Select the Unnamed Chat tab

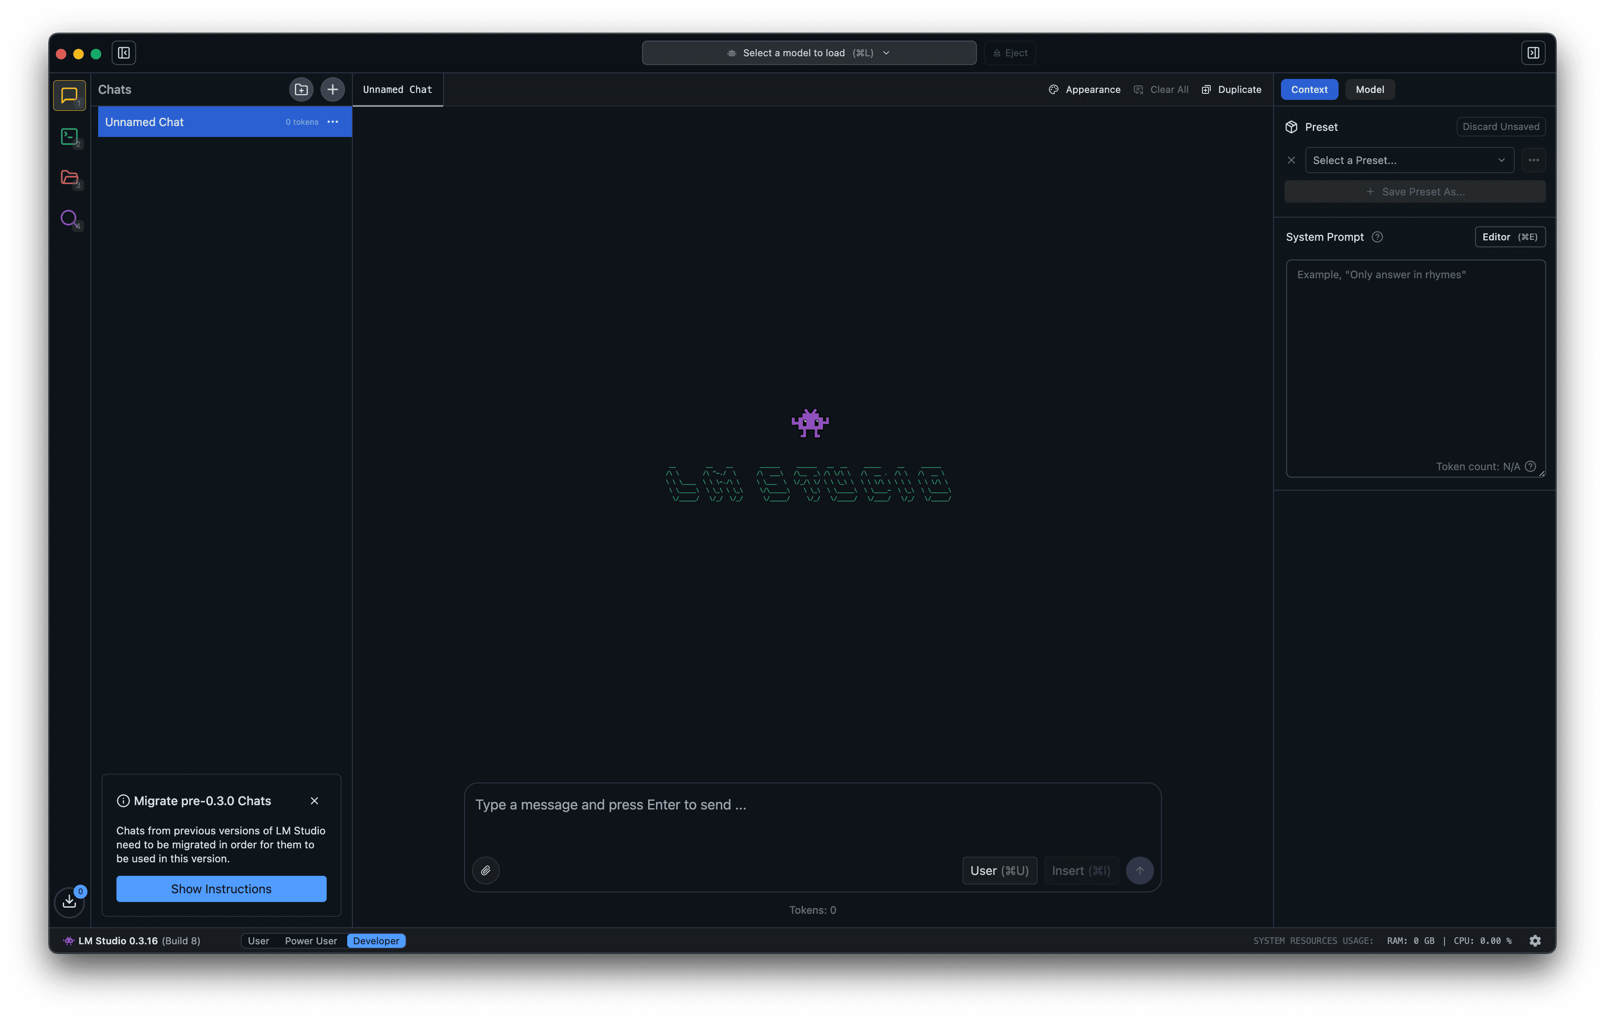click(x=397, y=89)
